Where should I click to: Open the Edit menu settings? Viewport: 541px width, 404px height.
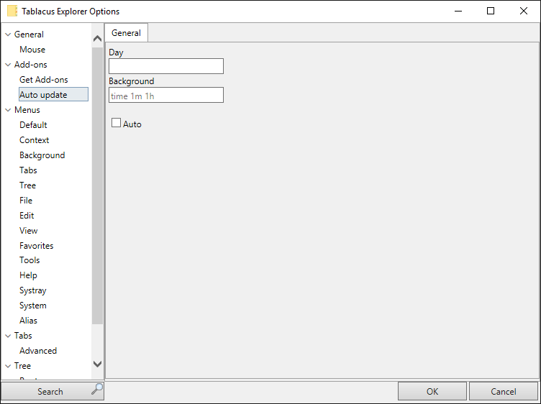click(x=27, y=216)
